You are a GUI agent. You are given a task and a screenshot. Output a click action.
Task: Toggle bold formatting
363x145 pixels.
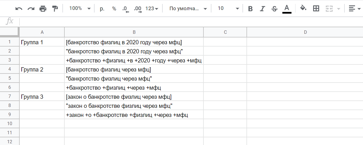250,9
